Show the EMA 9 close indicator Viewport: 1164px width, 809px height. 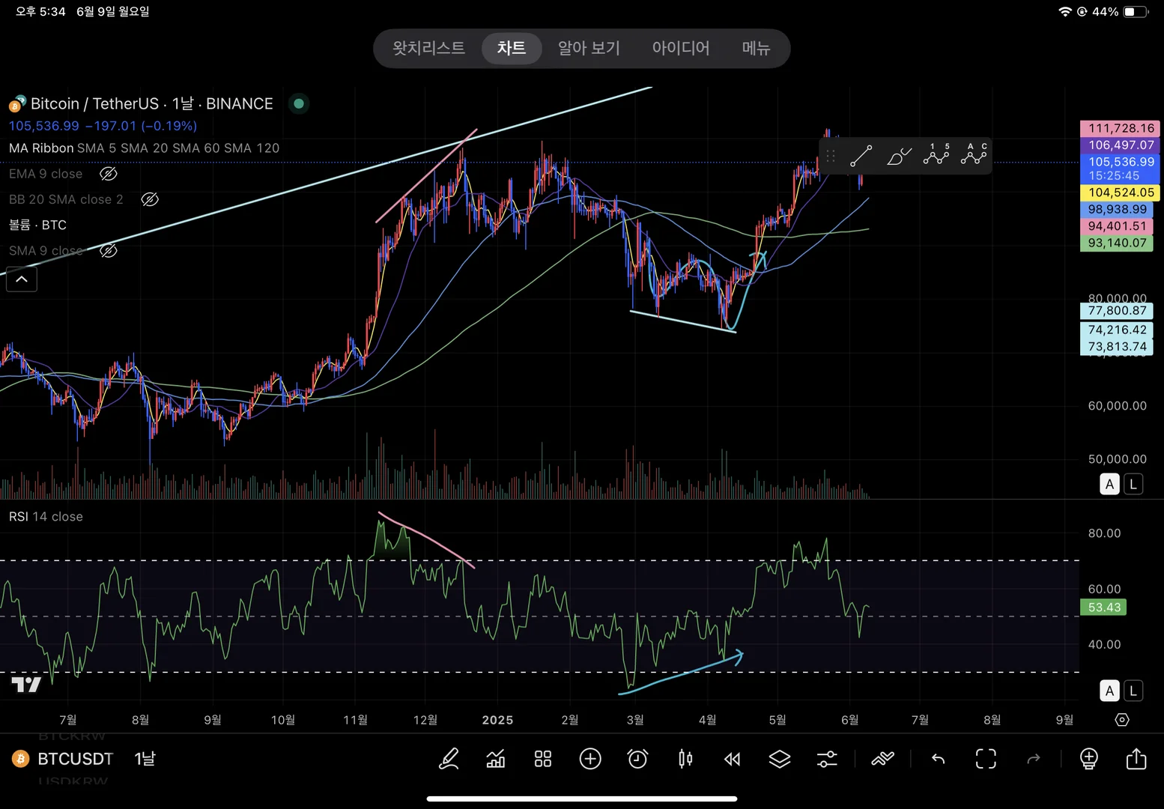coord(109,174)
